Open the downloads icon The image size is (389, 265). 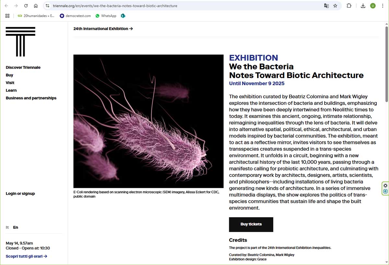point(363,6)
